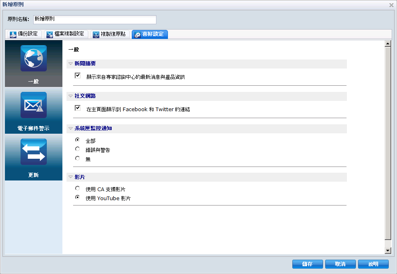
Task: Click the 檔案複製設定 tab icon
Action: tap(50, 34)
